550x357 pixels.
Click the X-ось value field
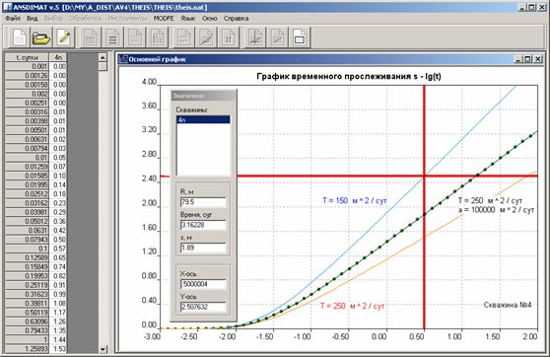[x=203, y=284]
